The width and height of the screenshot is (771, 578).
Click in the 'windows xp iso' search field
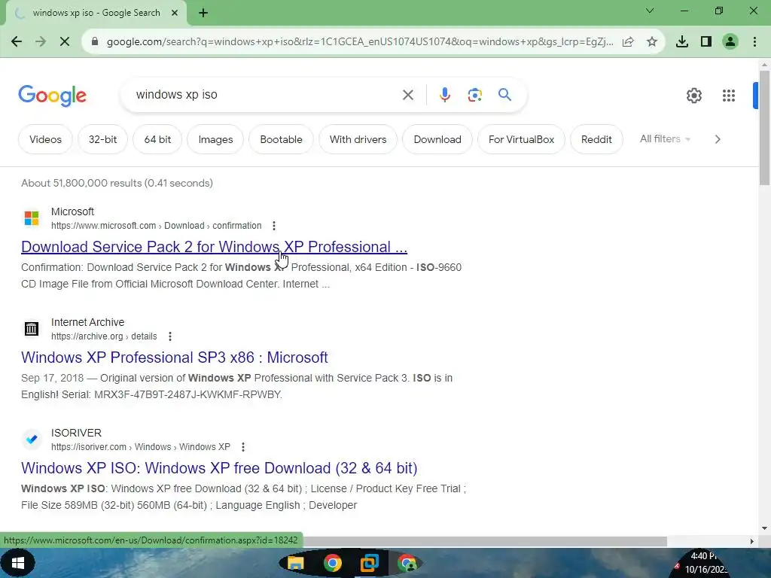click(x=266, y=95)
